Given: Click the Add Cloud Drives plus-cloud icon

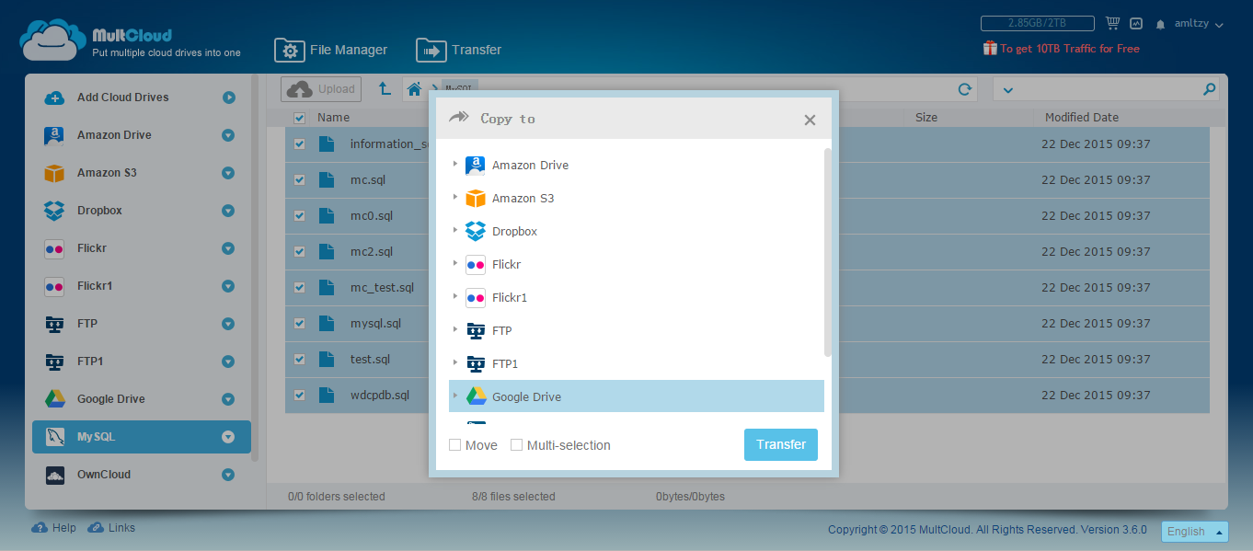Looking at the screenshot, I should tap(54, 98).
